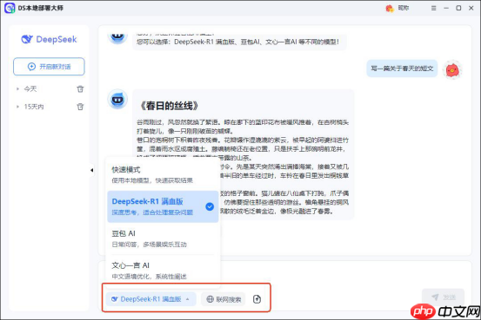481x320 pixels.
Task: Open the user avatar icon in title bar
Action: (x=390, y=9)
